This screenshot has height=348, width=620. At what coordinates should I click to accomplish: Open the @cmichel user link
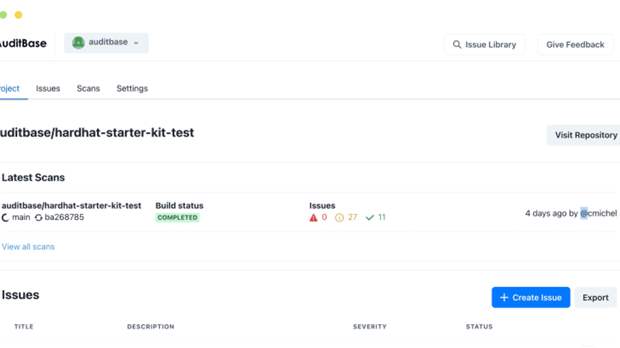click(598, 213)
